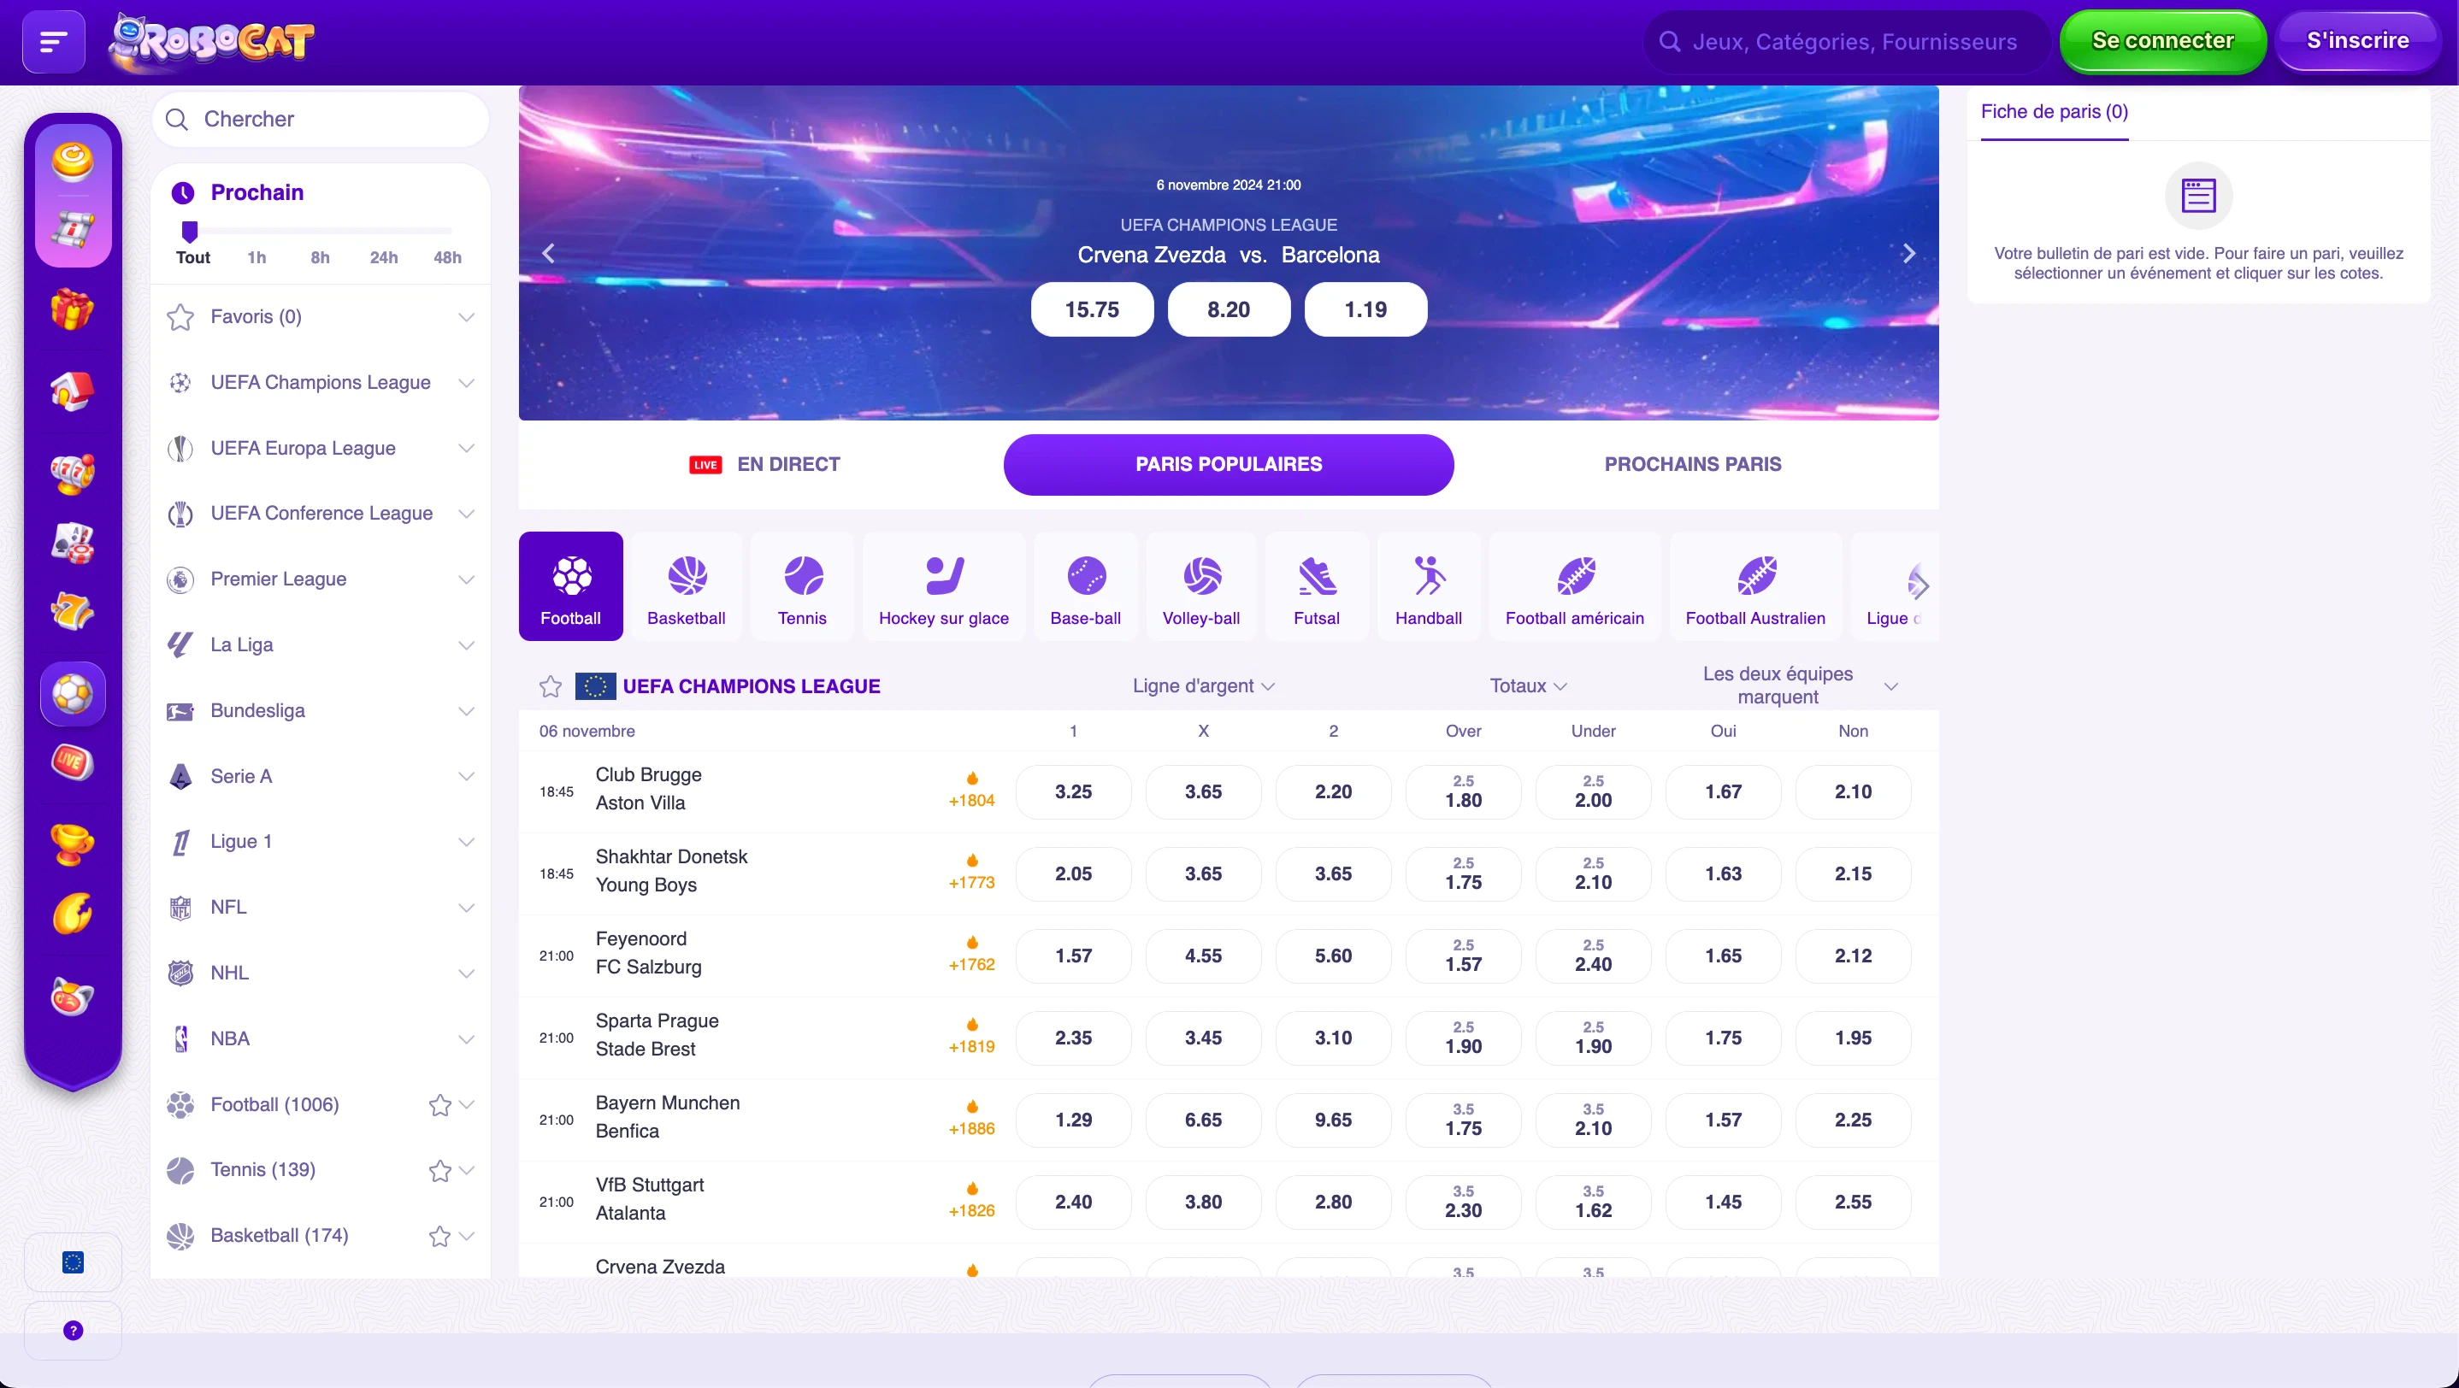Viewport: 2459px width, 1388px height.
Task: Select the Football sport tab
Action: [571, 586]
